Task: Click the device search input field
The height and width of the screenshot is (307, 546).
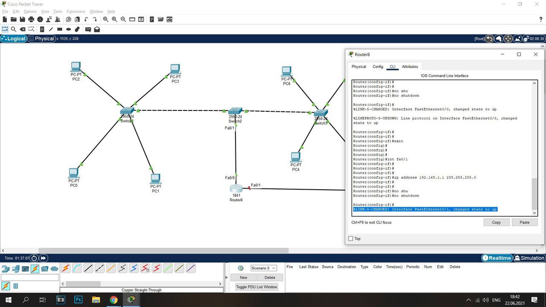Action: [x=30, y=278]
